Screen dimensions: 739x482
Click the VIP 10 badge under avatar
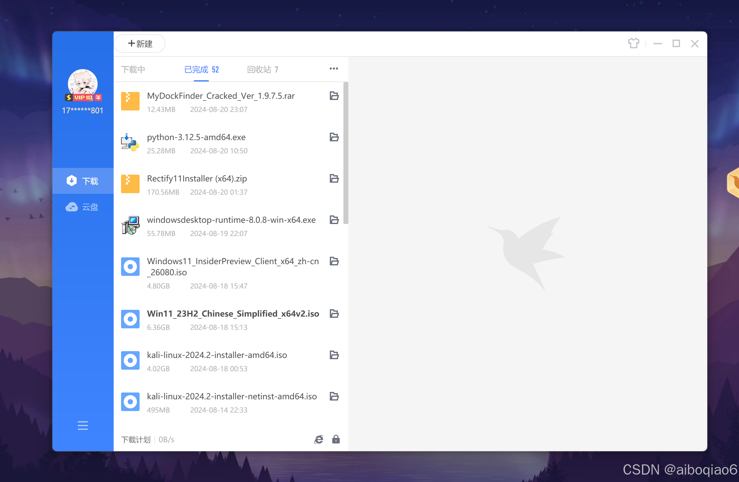(83, 98)
